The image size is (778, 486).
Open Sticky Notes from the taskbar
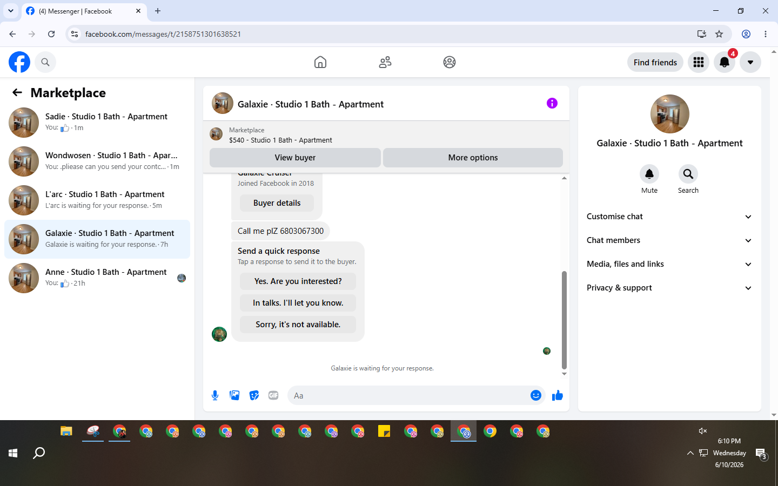click(x=384, y=431)
